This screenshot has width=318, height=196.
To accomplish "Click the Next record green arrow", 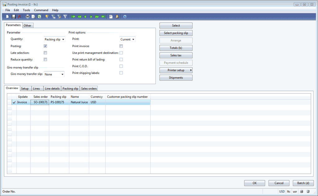I will point(91,17).
